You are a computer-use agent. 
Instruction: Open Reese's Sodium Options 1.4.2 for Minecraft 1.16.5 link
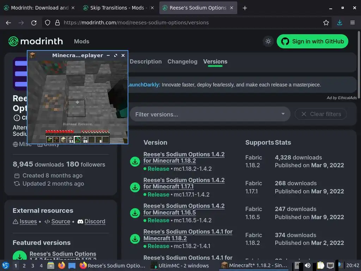tap(184, 209)
